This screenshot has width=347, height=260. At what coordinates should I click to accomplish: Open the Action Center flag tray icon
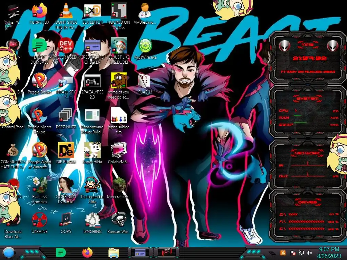point(293,253)
